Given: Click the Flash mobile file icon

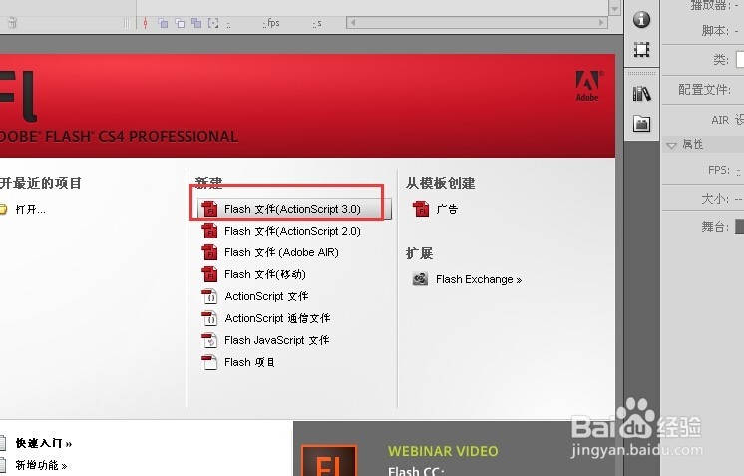Looking at the screenshot, I should point(209,274).
